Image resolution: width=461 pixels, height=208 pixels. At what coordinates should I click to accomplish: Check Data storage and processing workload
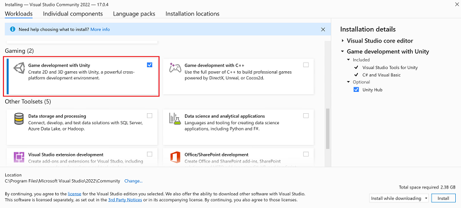tap(150, 115)
